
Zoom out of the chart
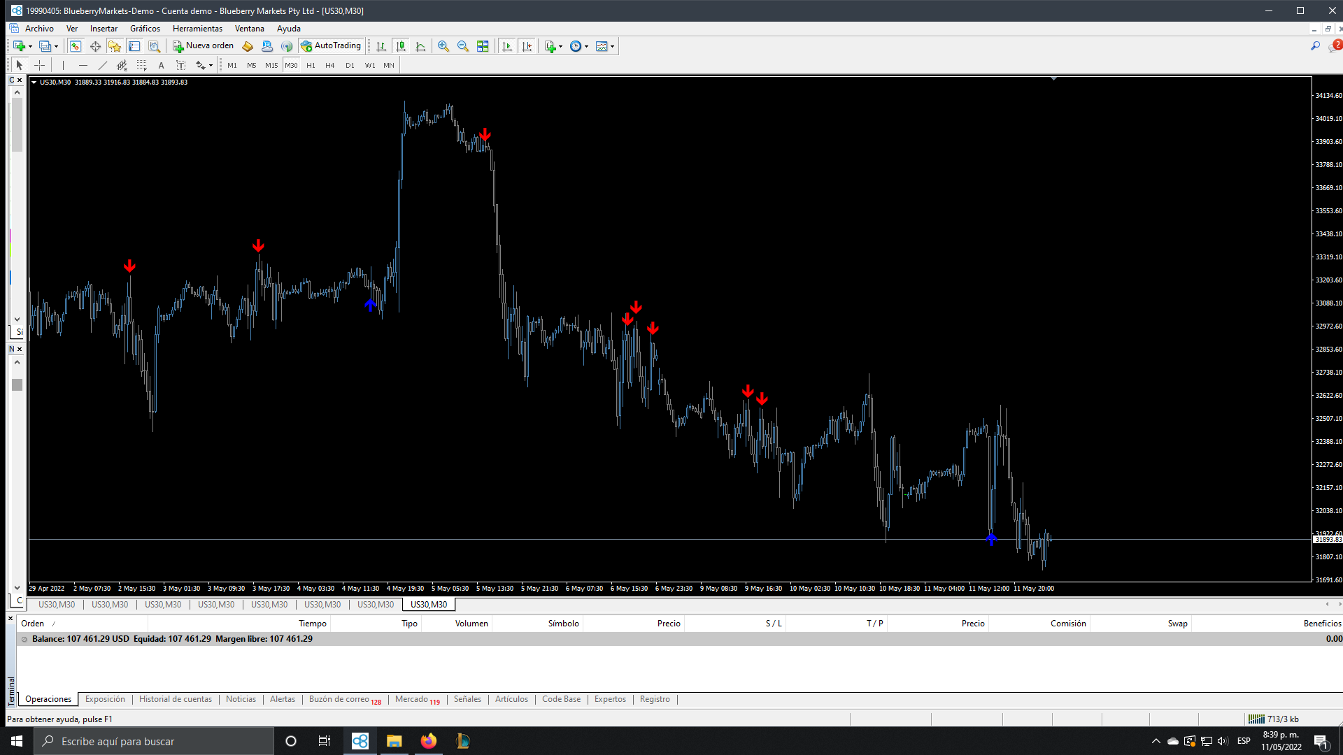click(463, 46)
